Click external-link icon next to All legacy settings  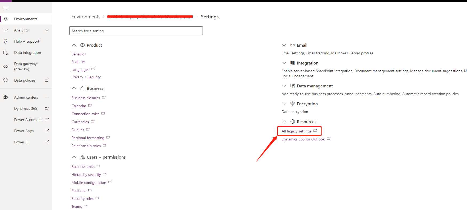point(315,131)
